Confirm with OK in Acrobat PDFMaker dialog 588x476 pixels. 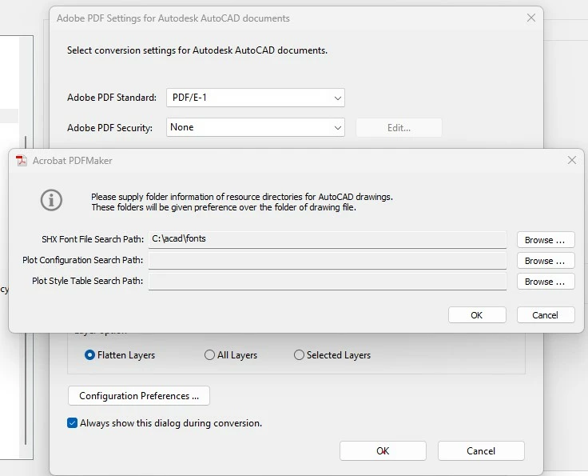(477, 315)
